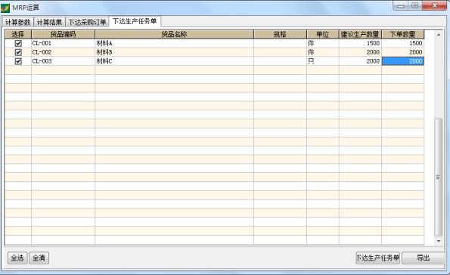Uncheck the checkbox for CL-001
The width and height of the screenshot is (450, 275).
(x=18, y=43)
